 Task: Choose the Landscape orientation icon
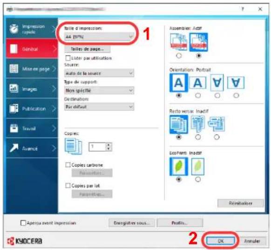(198, 83)
